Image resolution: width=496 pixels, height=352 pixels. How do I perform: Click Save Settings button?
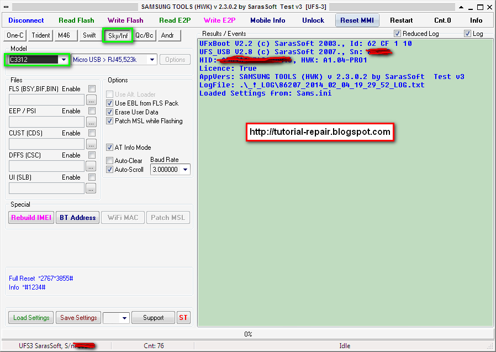click(78, 318)
